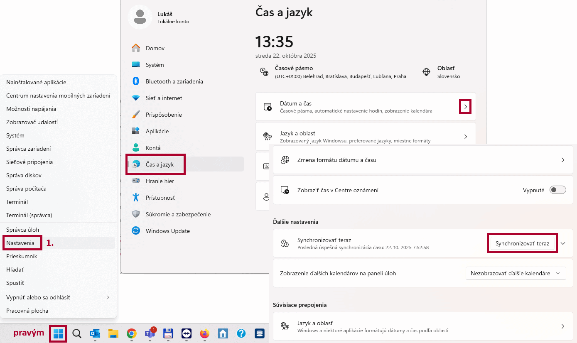Image resolution: width=577 pixels, height=343 pixels.
Task: Expand the 'Synchronizovať teraz' section chevron
Action: [563, 243]
